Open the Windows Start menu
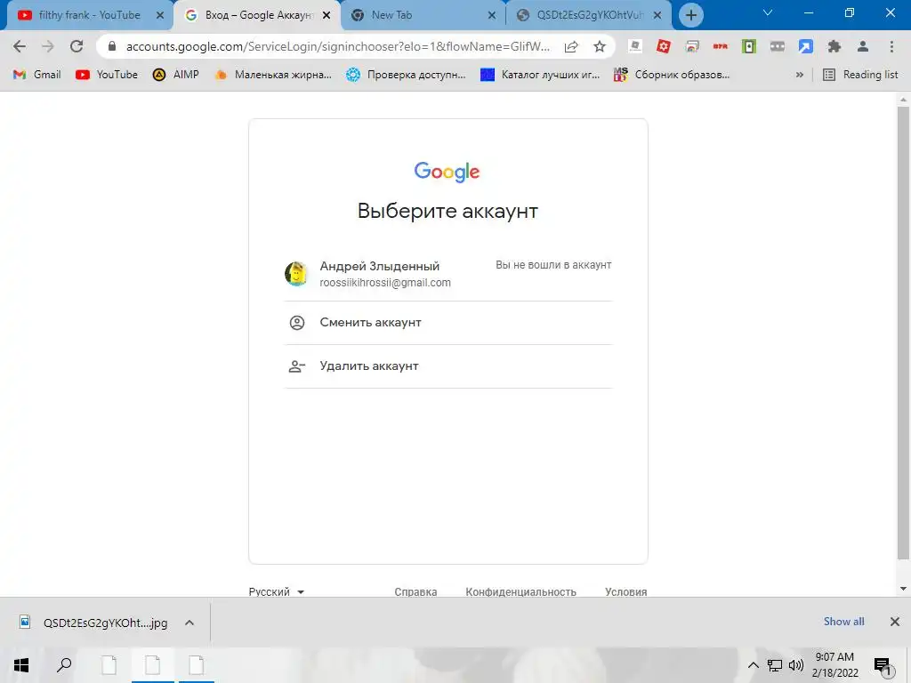This screenshot has width=911, height=683. 21,665
